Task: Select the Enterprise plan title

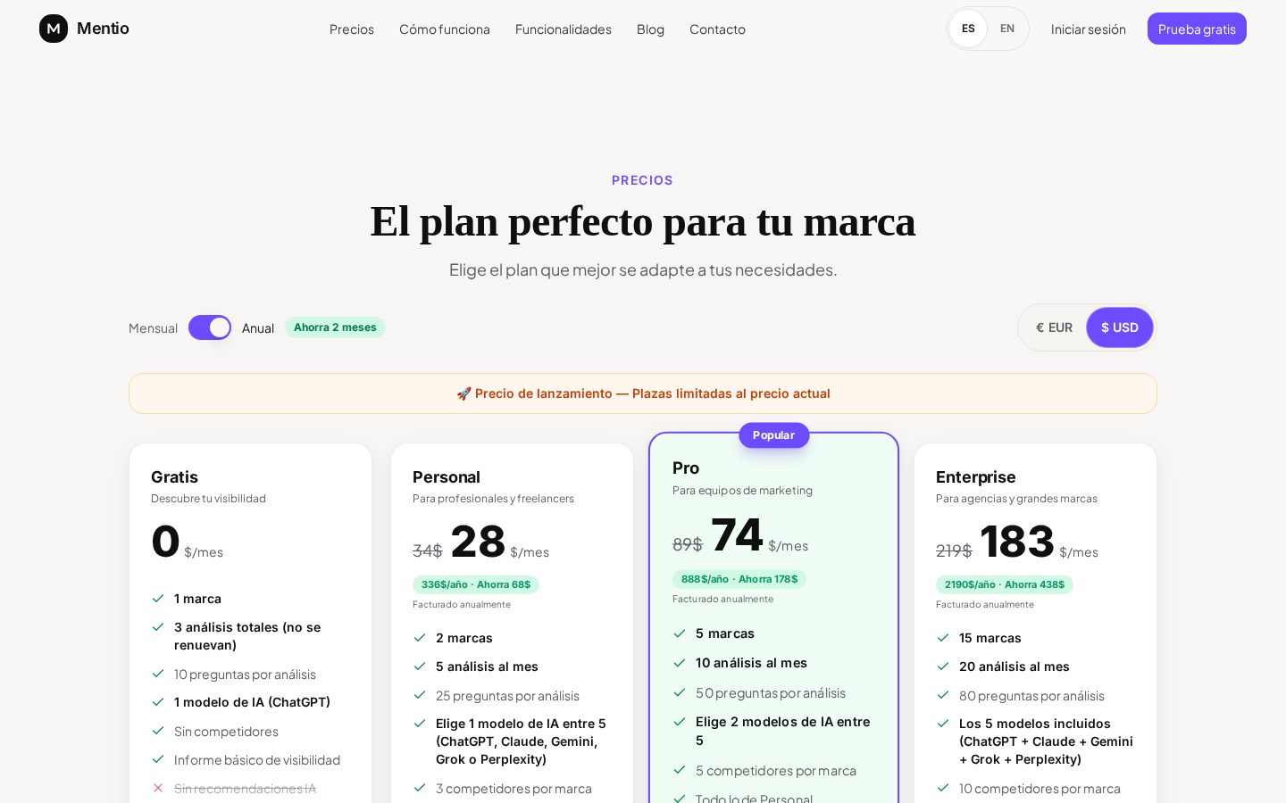Action: tap(975, 477)
